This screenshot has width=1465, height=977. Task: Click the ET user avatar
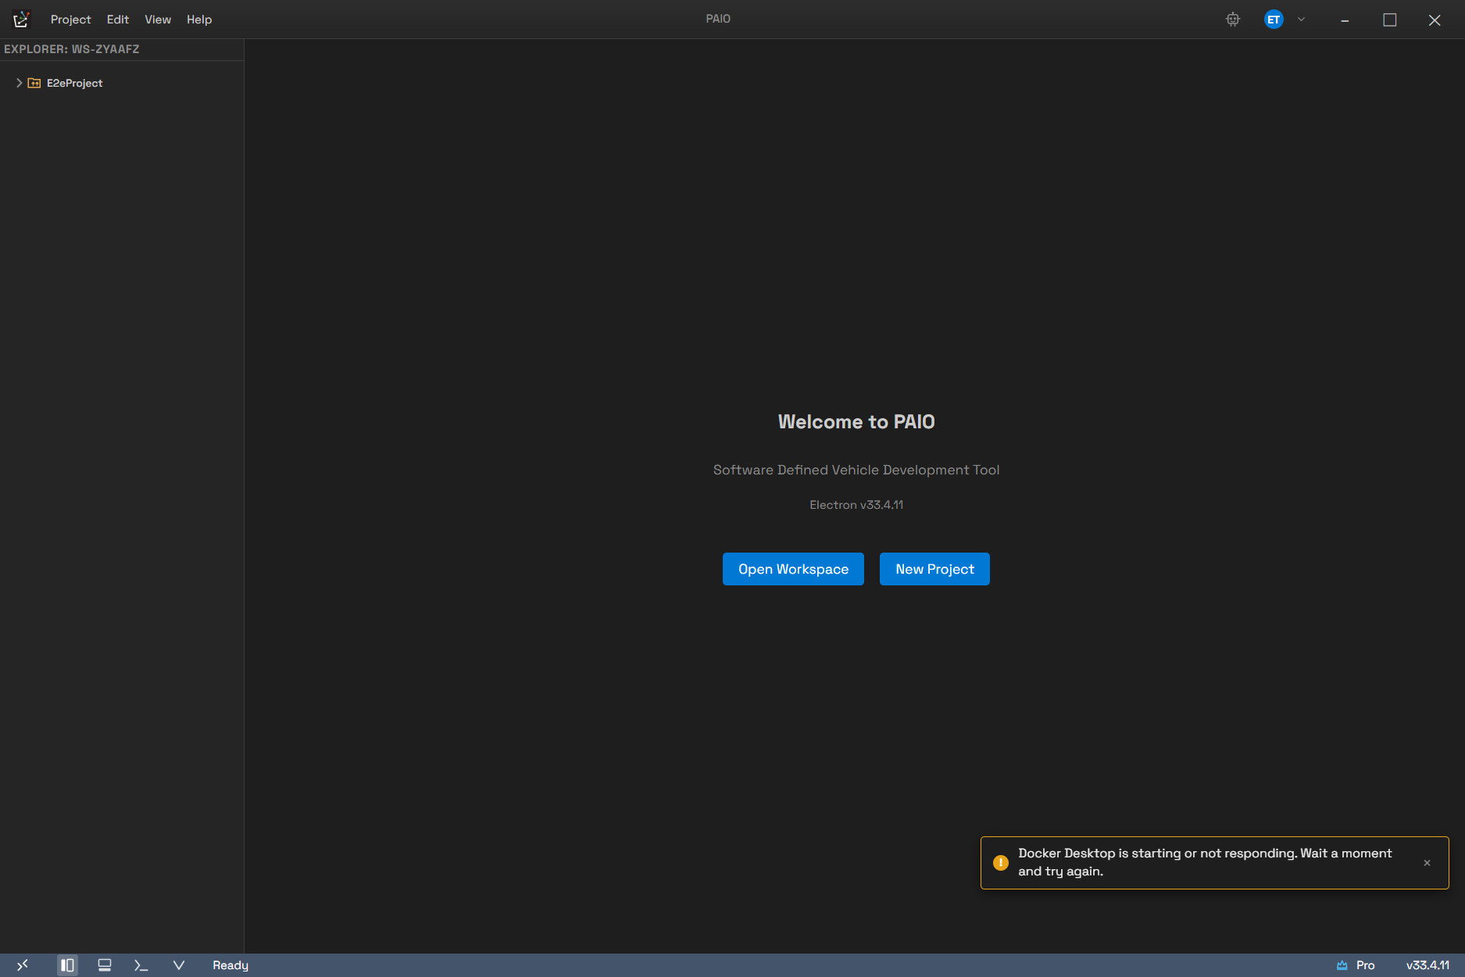[x=1274, y=20]
